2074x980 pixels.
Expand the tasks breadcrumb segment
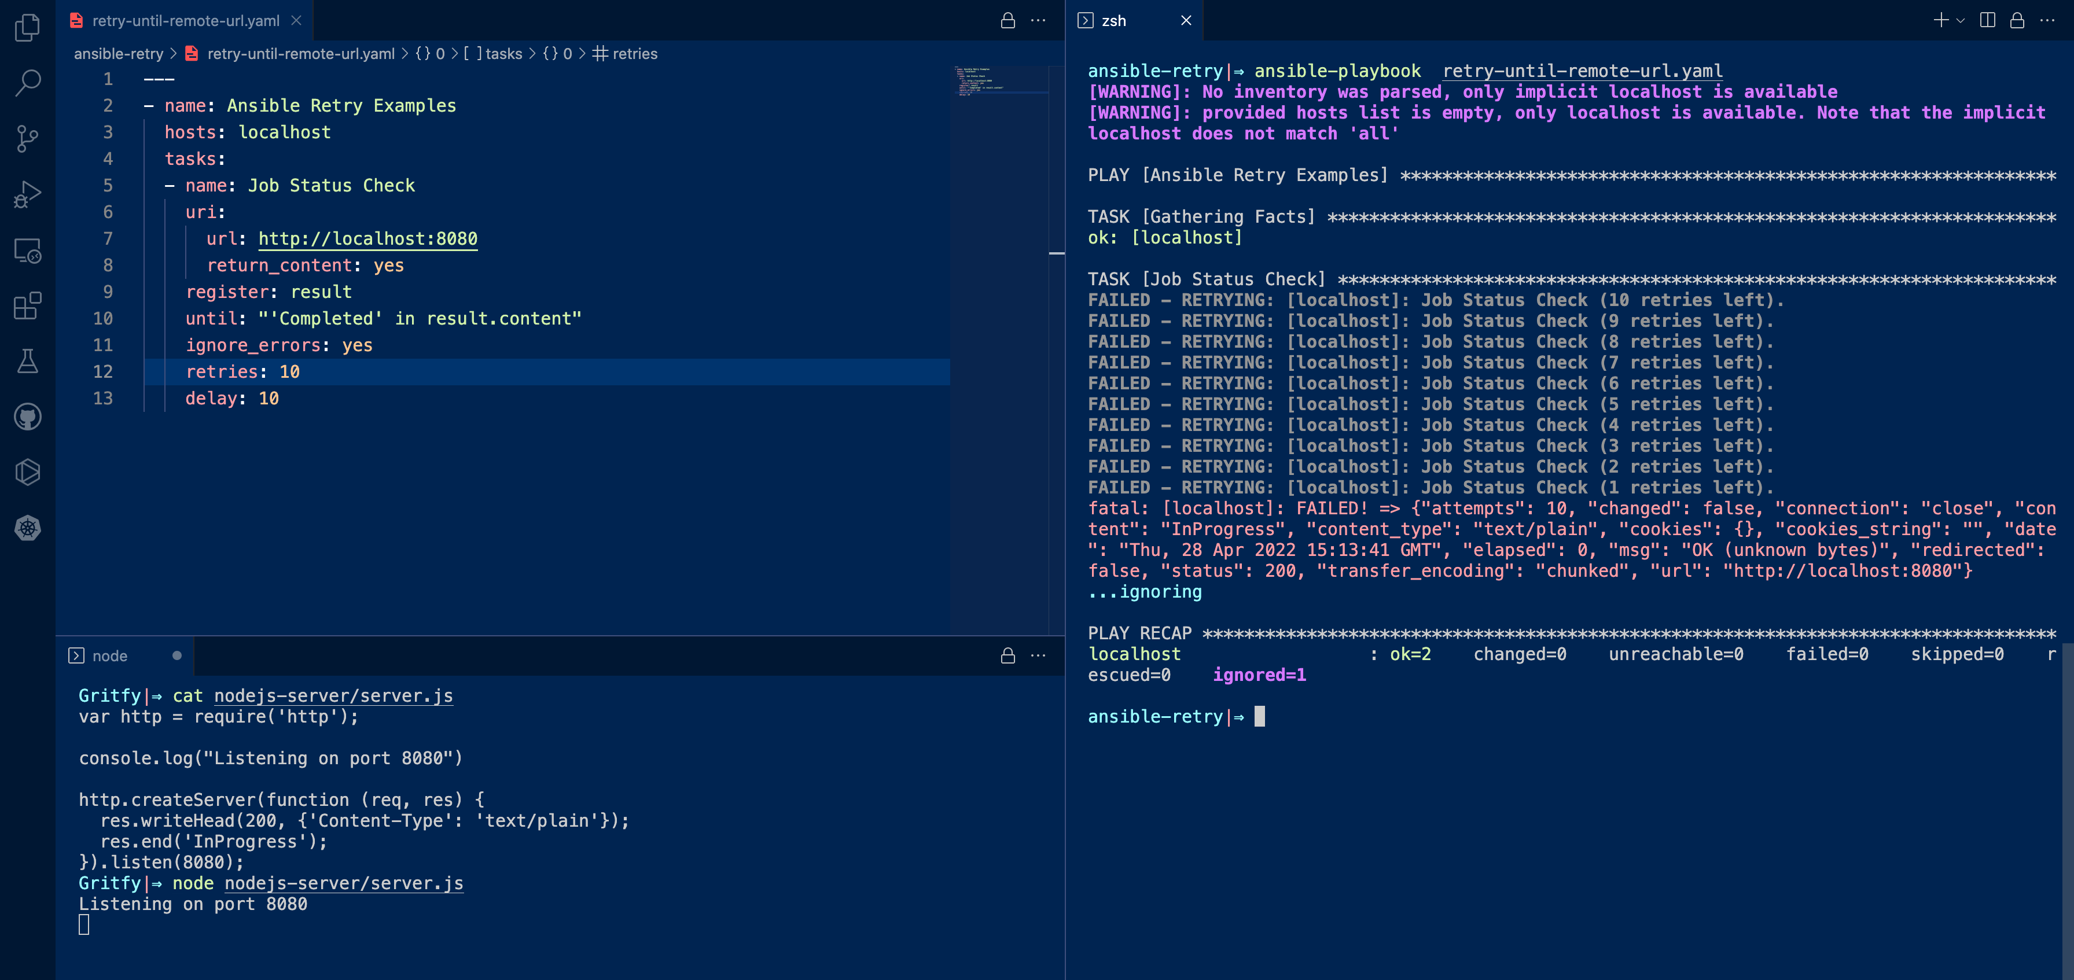pos(492,54)
